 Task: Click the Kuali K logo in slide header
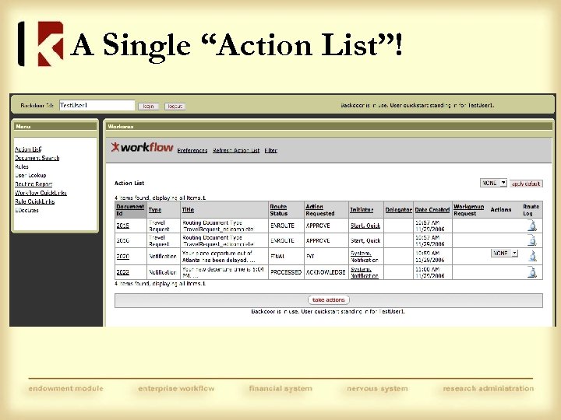(41, 44)
